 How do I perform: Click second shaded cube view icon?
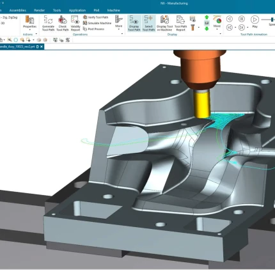point(45,40)
